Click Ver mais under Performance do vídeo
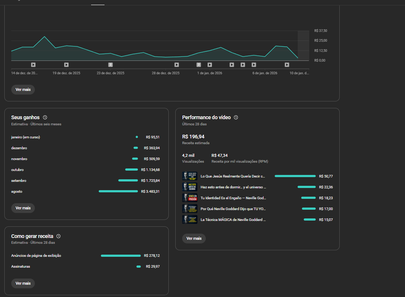 tap(194, 239)
